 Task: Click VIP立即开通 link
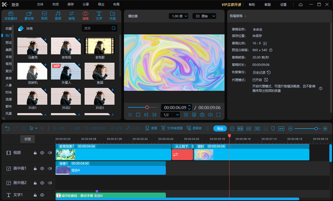point(232,4)
